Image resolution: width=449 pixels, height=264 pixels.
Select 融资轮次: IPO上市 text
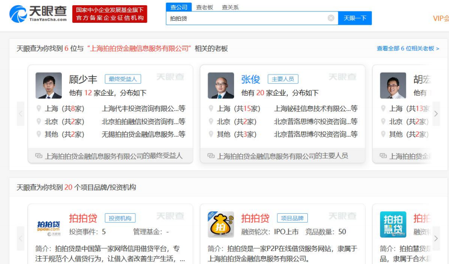pyautogui.click(x=270, y=232)
